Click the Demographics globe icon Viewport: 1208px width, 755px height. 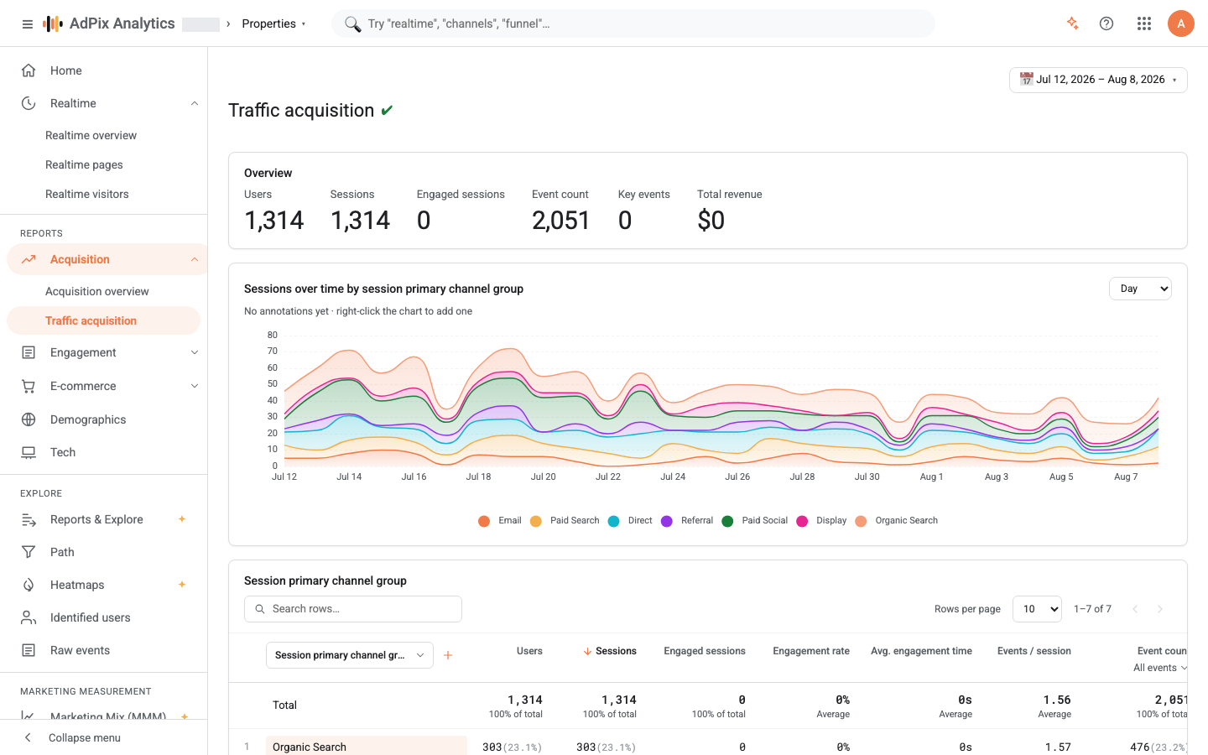[x=29, y=419]
